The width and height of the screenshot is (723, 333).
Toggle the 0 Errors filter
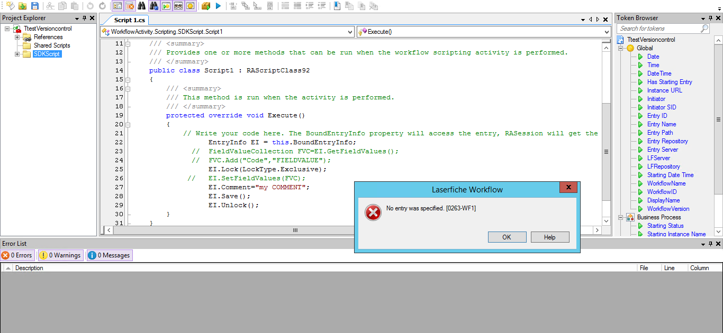(17, 255)
